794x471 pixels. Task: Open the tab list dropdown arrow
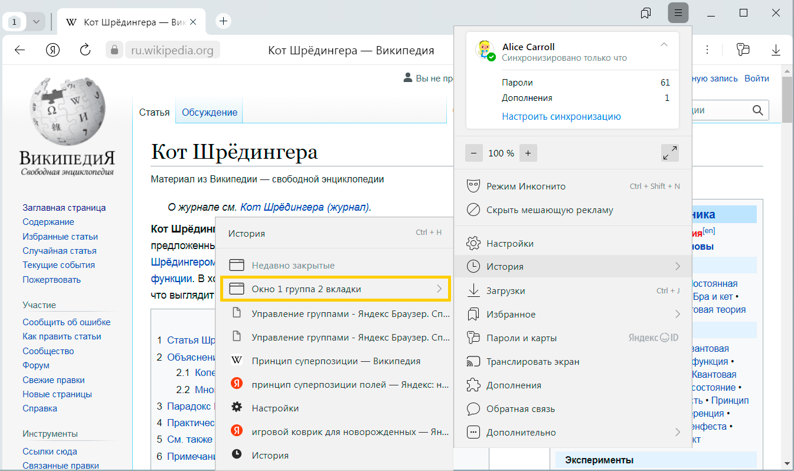click(37, 22)
